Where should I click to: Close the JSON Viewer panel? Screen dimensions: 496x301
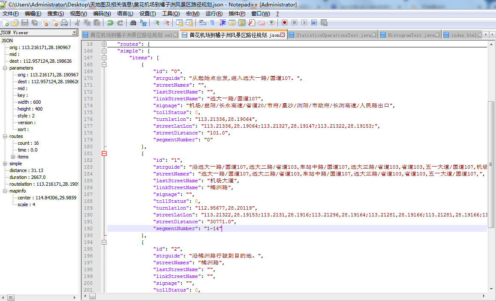[74, 32]
